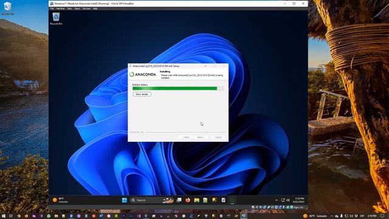Click the Anaconda installer icon in VM taskbar

pos(232,200)
